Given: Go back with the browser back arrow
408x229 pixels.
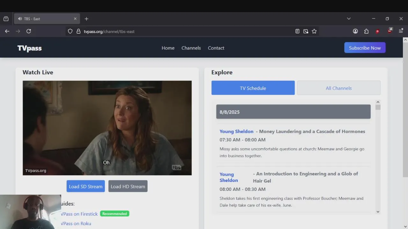Looking at the screenshot, I should (7, 31).
